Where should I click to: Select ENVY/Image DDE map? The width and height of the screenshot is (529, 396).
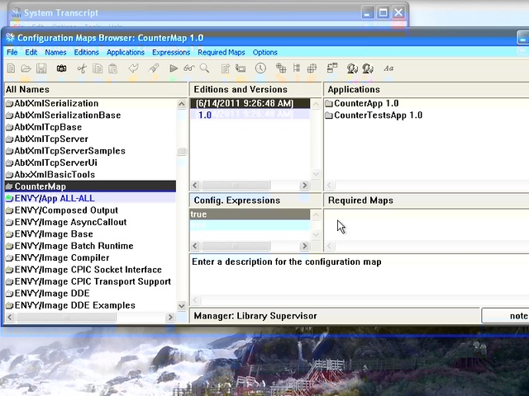[x=90, y=294]
